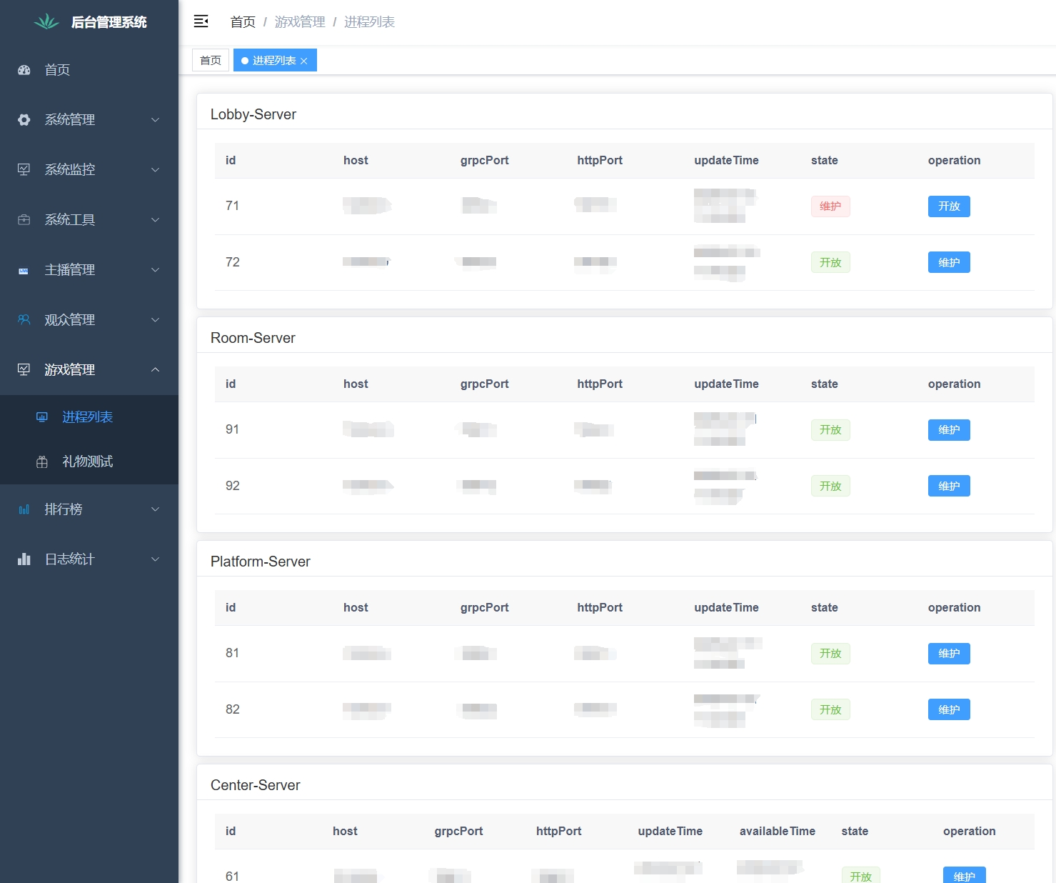Toggle the sidebar hamburger collapse icon

201,21
